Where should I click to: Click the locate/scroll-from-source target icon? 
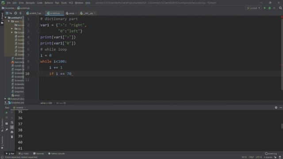click(16, 13)
